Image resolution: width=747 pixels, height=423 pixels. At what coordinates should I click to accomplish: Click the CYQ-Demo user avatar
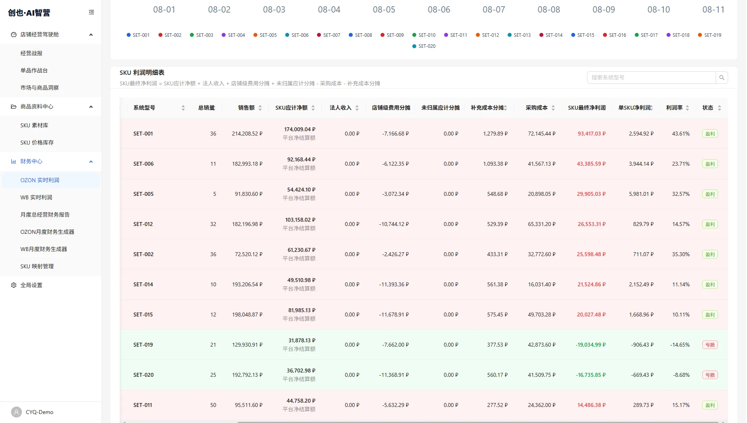pos(16,412)
